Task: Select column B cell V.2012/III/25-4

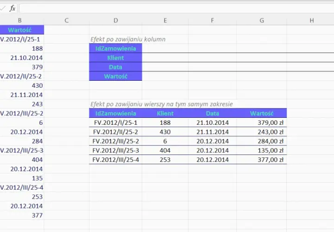Action: [x=22, y=187]
